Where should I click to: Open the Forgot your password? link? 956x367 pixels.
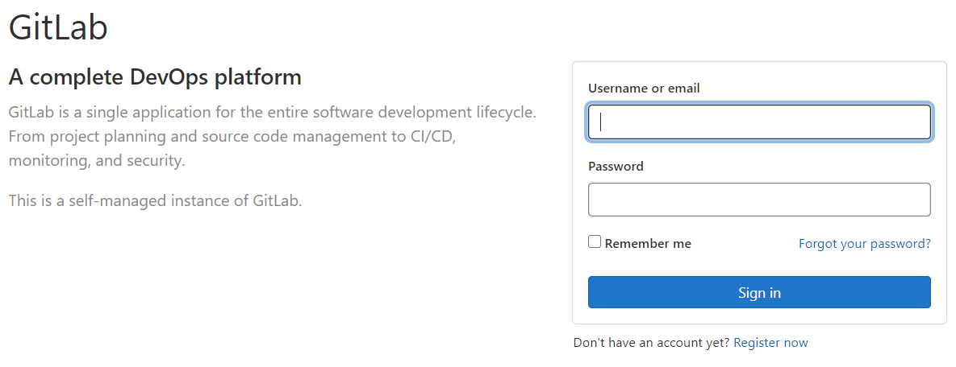[x=864, y=243]
